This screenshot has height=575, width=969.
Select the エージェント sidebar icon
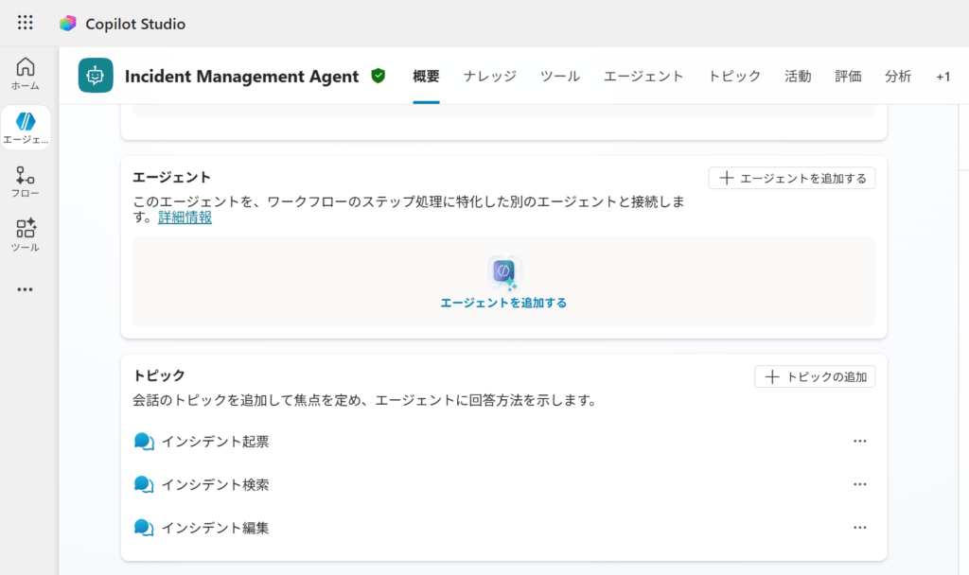click(26, 128)
